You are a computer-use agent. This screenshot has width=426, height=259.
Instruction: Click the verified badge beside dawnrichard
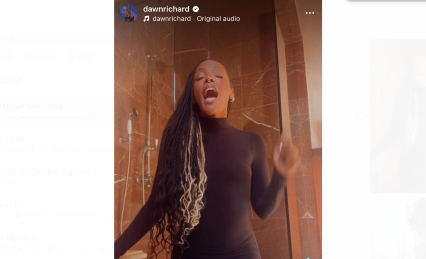tap(196, 9)
